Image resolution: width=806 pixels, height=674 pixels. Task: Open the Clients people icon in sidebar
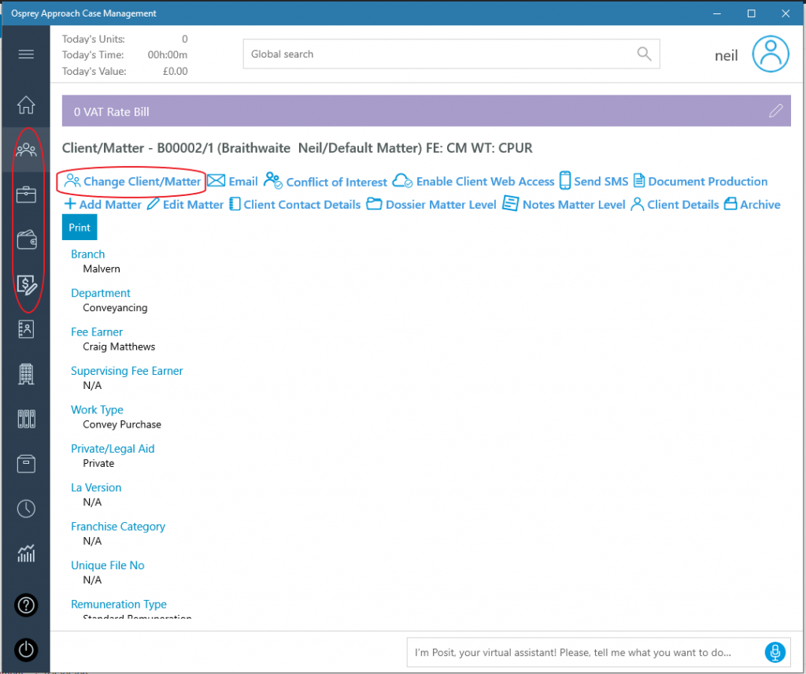pyautogui.click(x=26, y=150)
